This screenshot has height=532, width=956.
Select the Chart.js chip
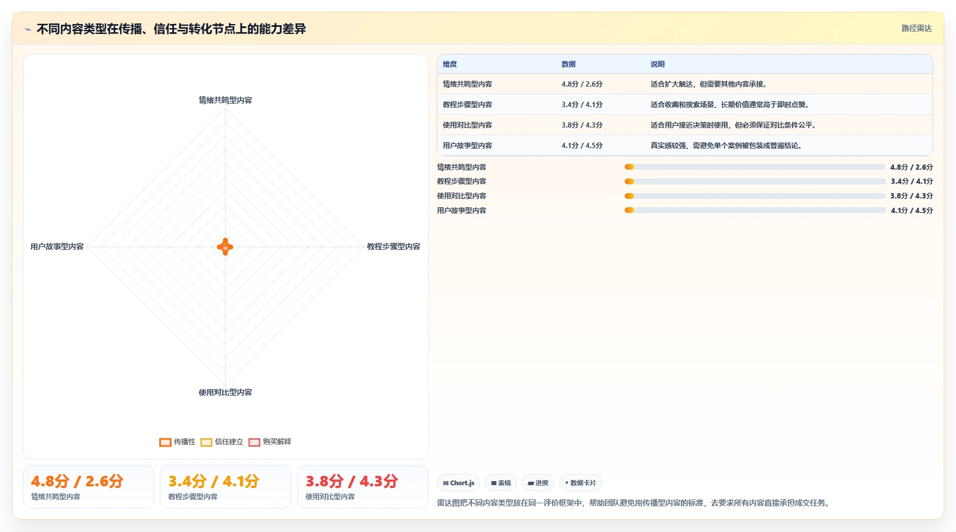pyautogui.click(x=458, y=483)
